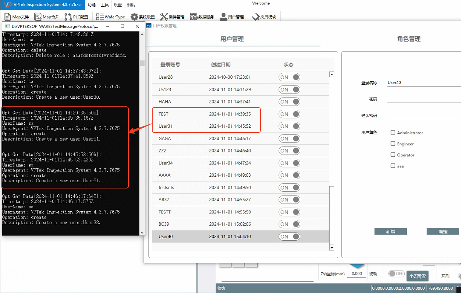This screenshot has height=293, width=461.
Task: Click the 登录账号 column header
Action: pyautogui.click(x=170, y=64)
